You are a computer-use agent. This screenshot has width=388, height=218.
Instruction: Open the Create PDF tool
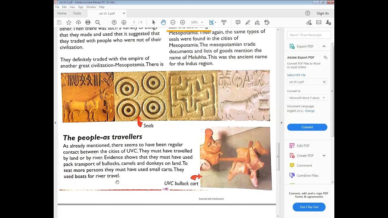tap(305, 156)
